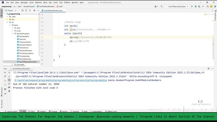Open the SumOfNaturalNumbers run configuration dropdown
Image resolution: width=217 pixels, height=122 pixels.
click(x=177, y=6)
